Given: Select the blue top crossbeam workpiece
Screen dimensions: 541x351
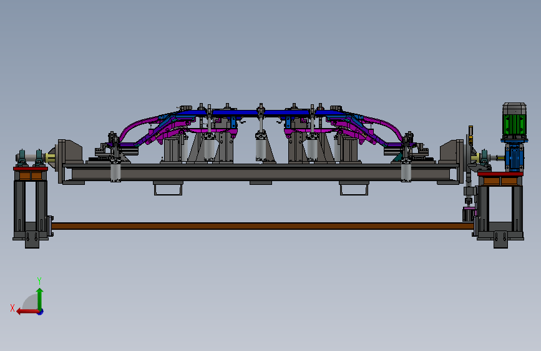Looking at the screenshot, I should click(261, 113).
